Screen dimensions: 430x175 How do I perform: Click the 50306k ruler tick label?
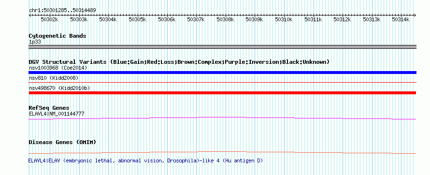click(167, 19)
